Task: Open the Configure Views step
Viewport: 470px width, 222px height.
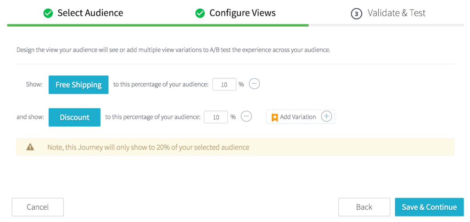Action: coord(242,13)
